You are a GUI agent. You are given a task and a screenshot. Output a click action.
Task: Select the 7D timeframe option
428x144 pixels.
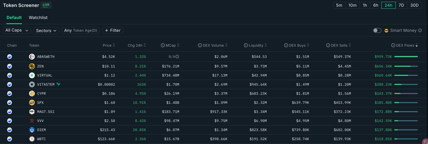(x=401, y=5)
